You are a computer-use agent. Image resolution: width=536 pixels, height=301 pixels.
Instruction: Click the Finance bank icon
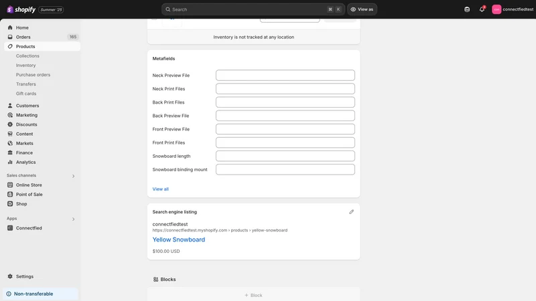click(x=10, y=153)
